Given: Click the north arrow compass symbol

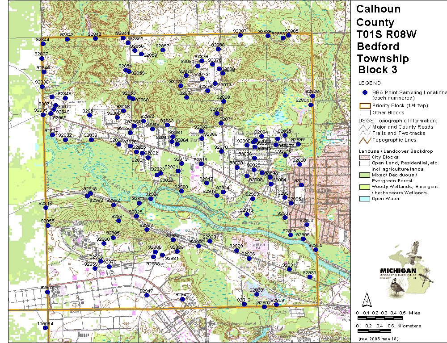Looking at the screenshot, I should [366, 298].
